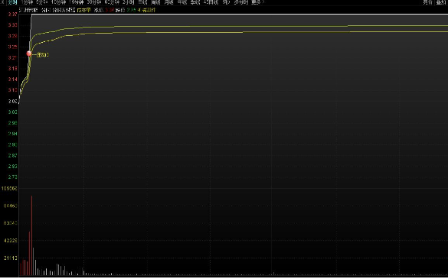Select the 60分钟 period tab
Viewport: 448px width, 279px height.
(x=112, y=2)
